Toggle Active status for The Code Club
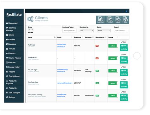 [113, 83]
